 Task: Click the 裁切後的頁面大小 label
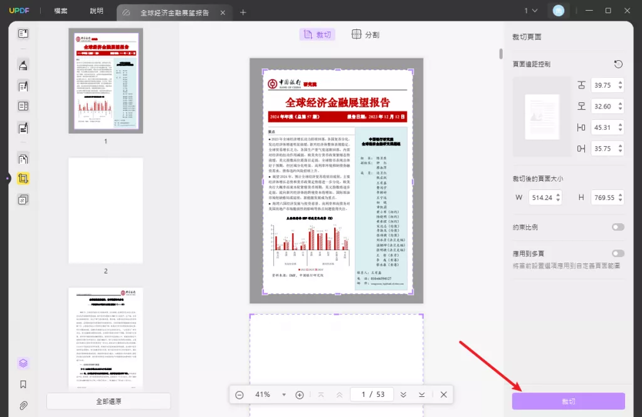tap(537, 179)
